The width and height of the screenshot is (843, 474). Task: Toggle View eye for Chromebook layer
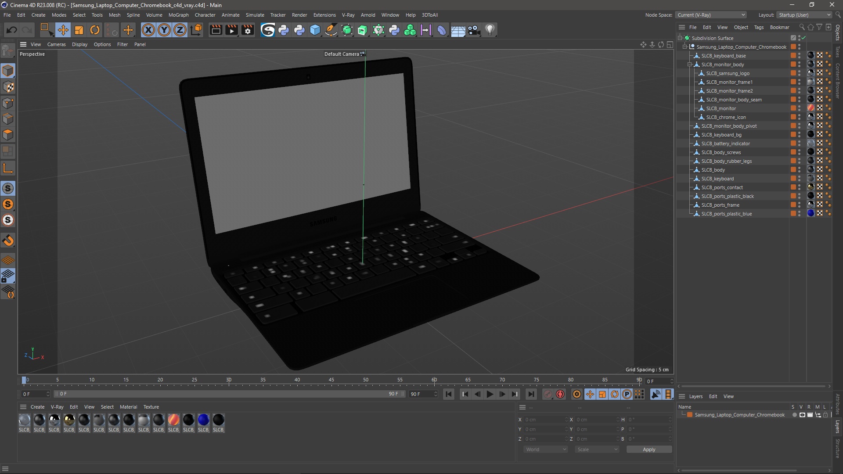point(802,415)
